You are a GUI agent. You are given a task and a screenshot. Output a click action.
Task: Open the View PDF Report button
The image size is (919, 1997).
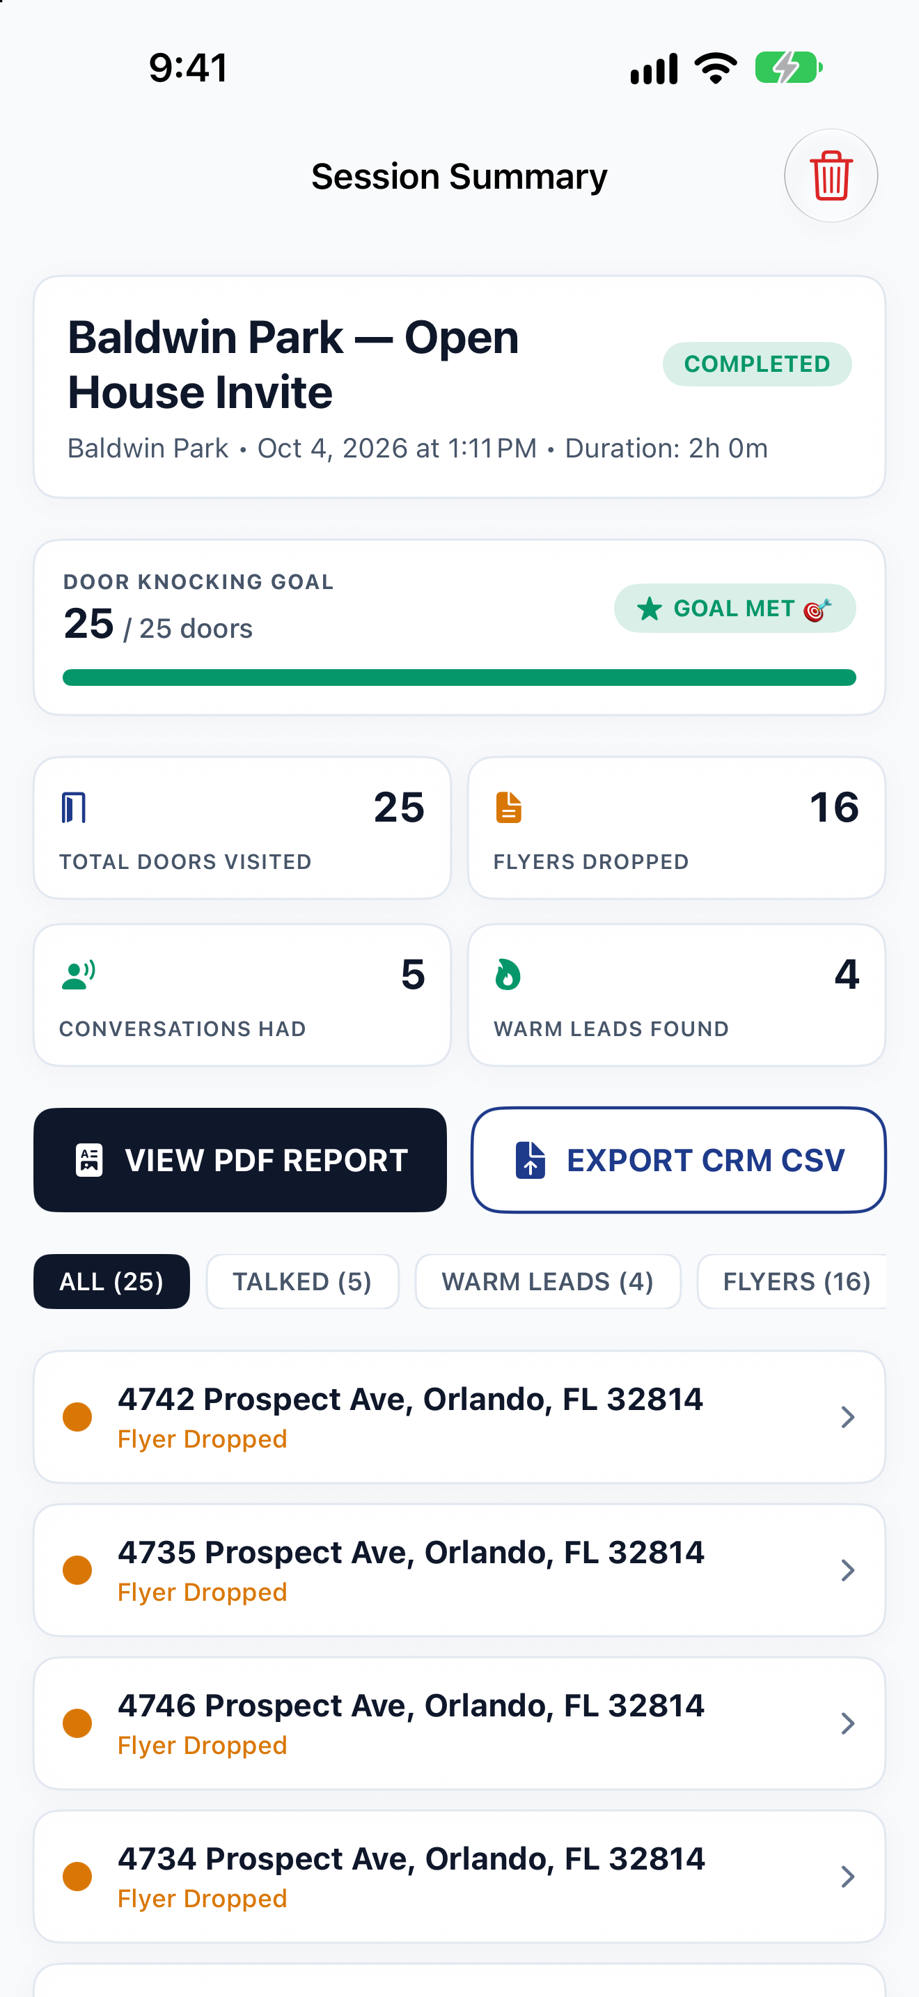tap(240, 1161)
